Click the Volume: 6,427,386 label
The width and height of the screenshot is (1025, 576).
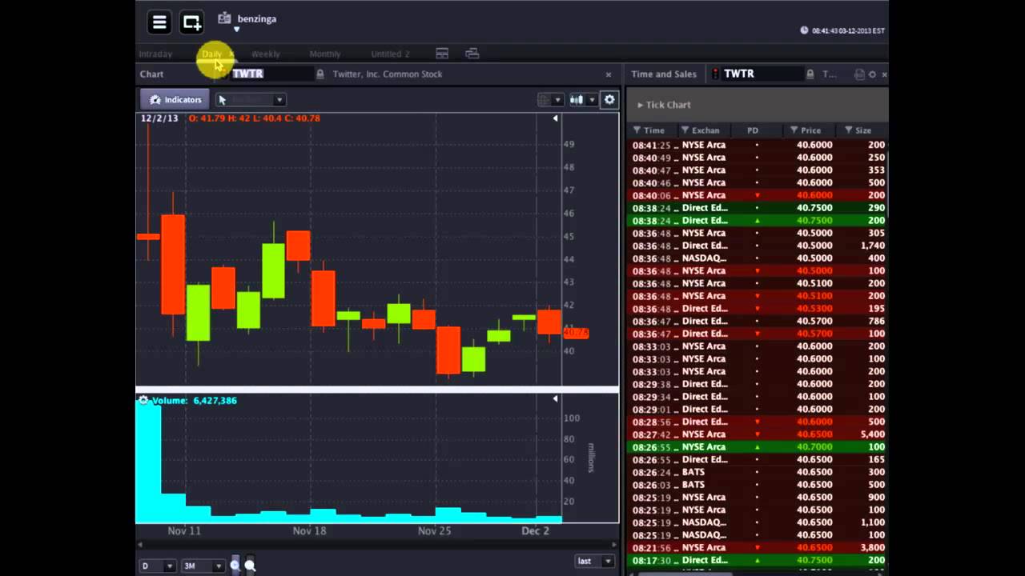(x=195, y=400)
